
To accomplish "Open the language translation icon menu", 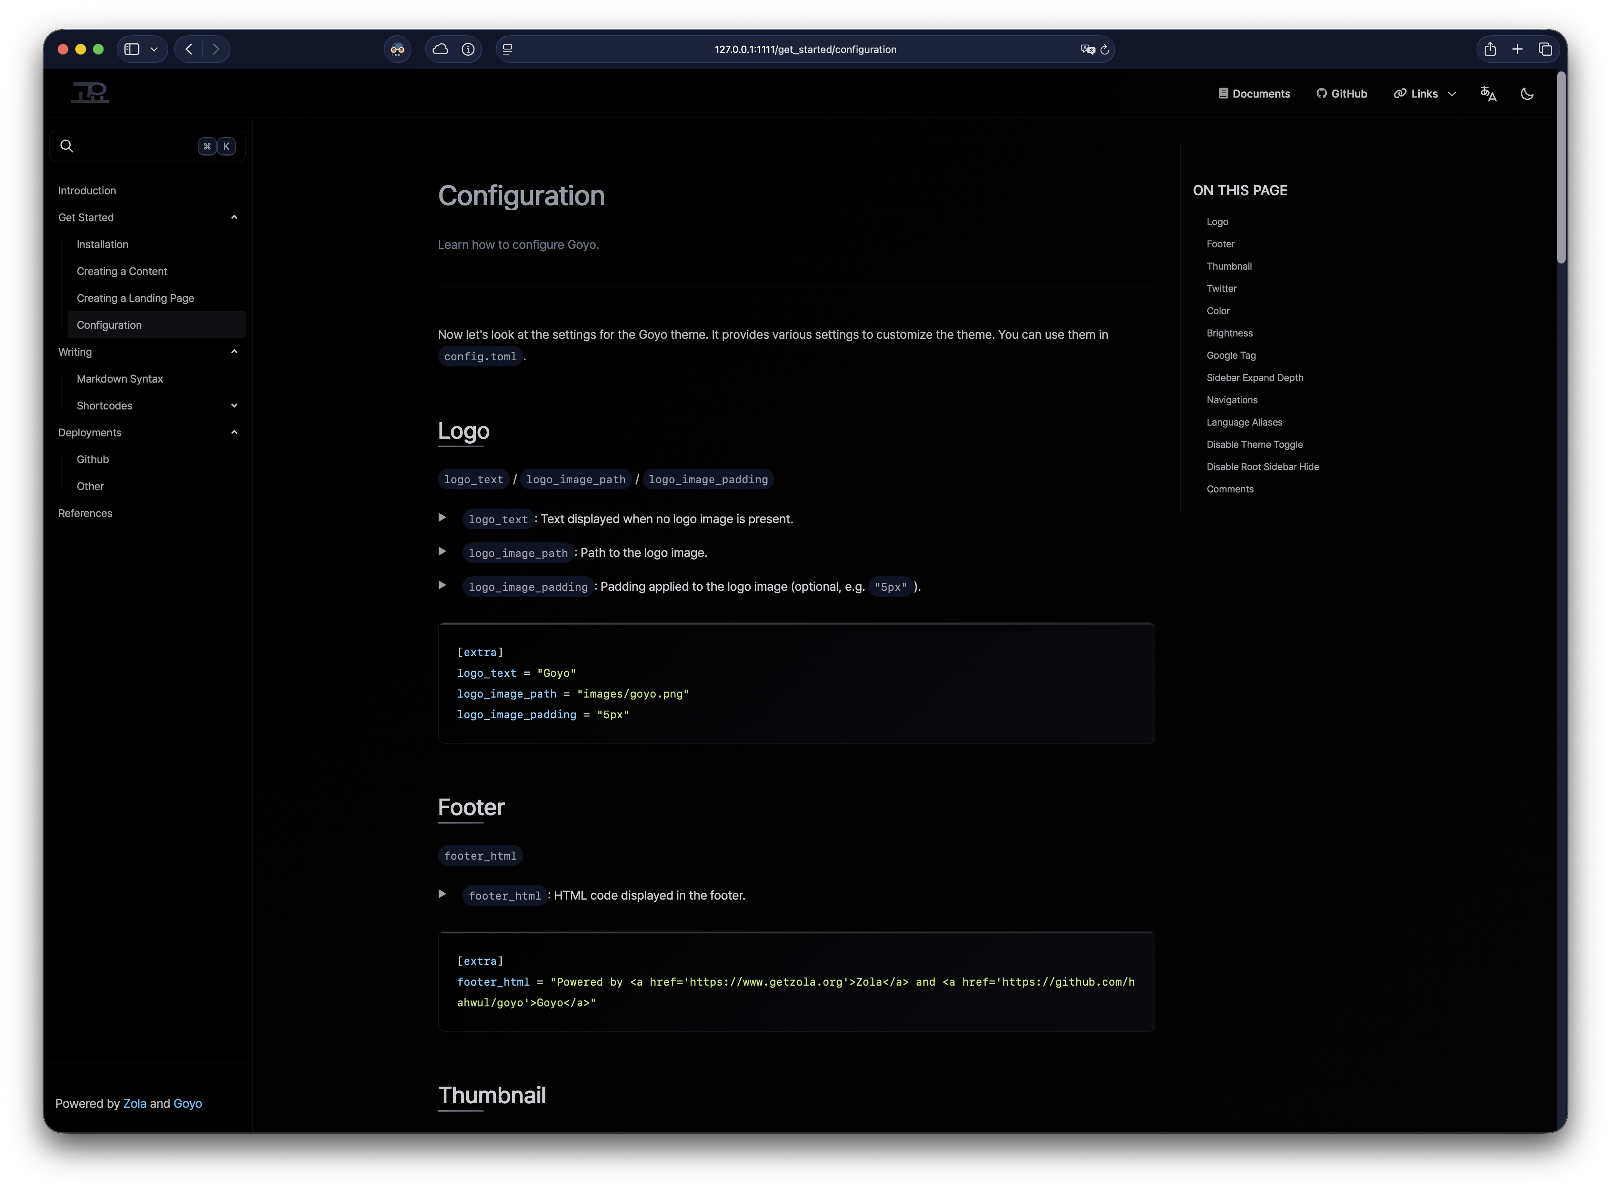I will click(1488, 94).
